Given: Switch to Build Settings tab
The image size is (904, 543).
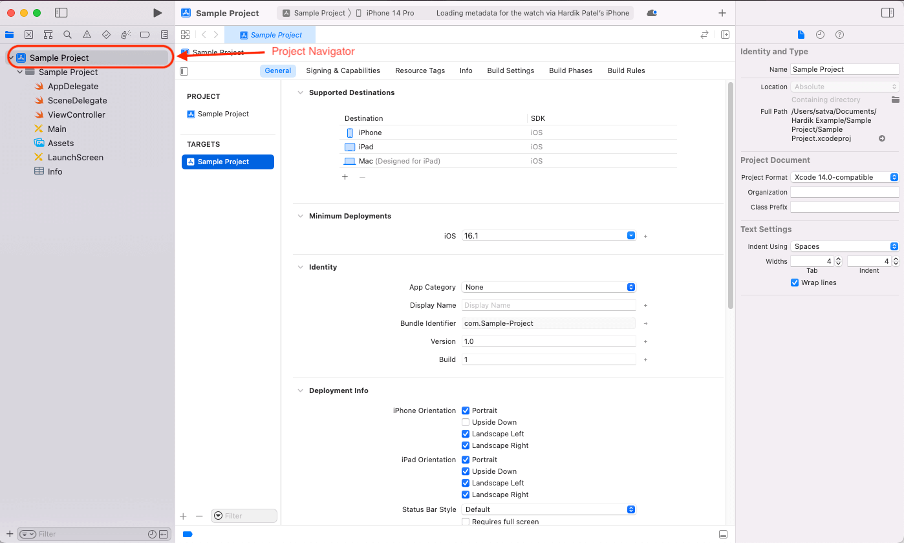Looking at the screenshot, I should pyautogui.click(x=510, y=70).
